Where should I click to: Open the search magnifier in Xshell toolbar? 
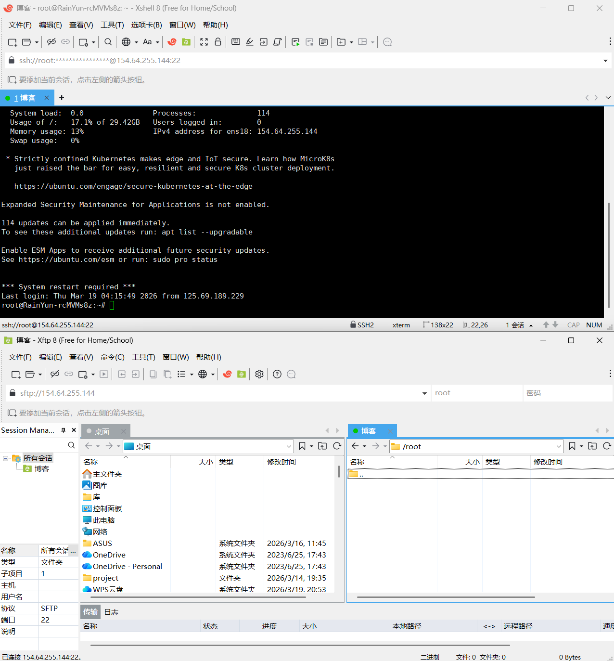(x=108, y=42)
